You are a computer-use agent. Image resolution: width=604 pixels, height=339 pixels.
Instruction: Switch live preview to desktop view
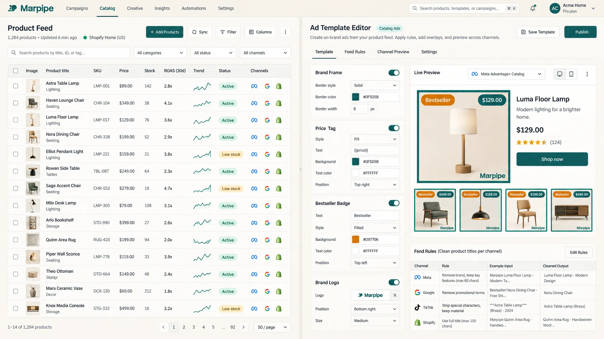[559, 74]
